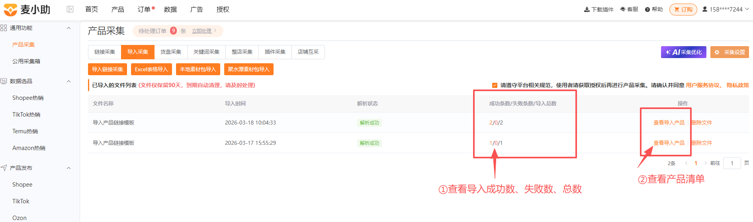Click the pending orders badge 9
753x222 pixels.
tap(173, 31)
